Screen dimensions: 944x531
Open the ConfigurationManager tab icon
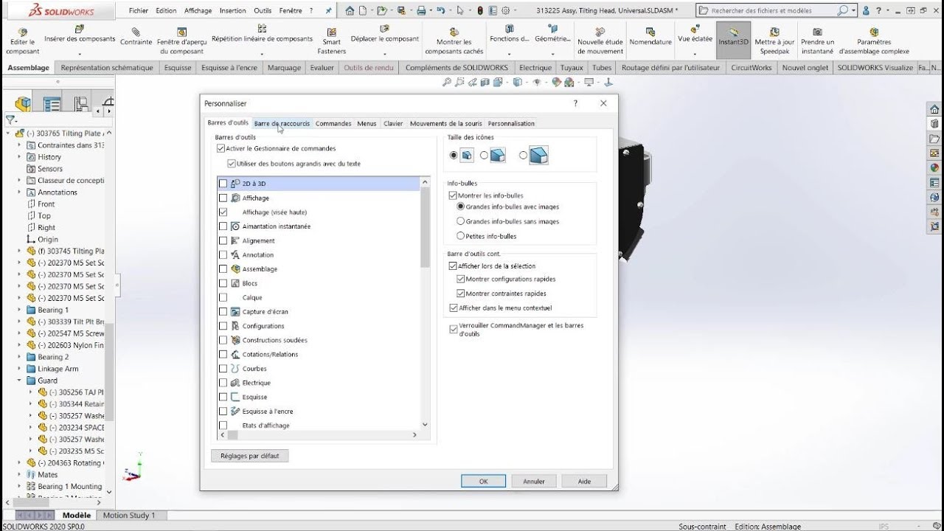coord(81,104)
